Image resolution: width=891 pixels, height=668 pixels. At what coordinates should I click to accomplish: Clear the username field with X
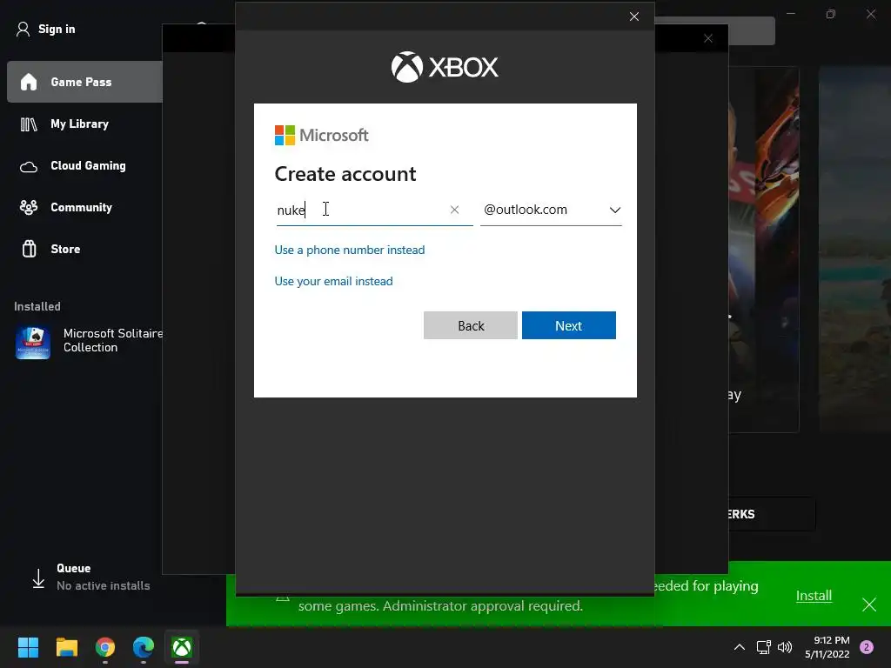(454, 210)
